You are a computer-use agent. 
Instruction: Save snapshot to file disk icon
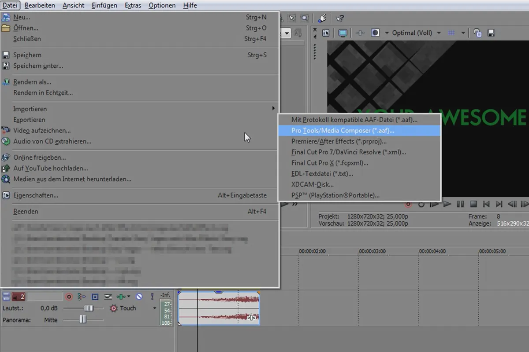tap(491, 33)
